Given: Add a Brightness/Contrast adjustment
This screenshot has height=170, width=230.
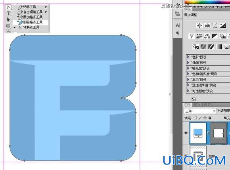Looking at the screenshot, I should pos(199,25).
